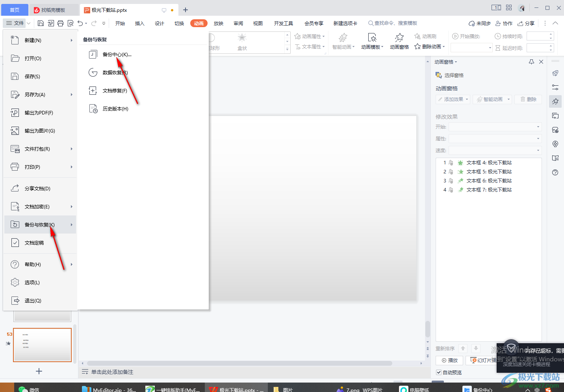Select animation item 文本框 4: 极光下载站
The height and width of the screenshot is (392, 564).
click(x=488, y=162)
